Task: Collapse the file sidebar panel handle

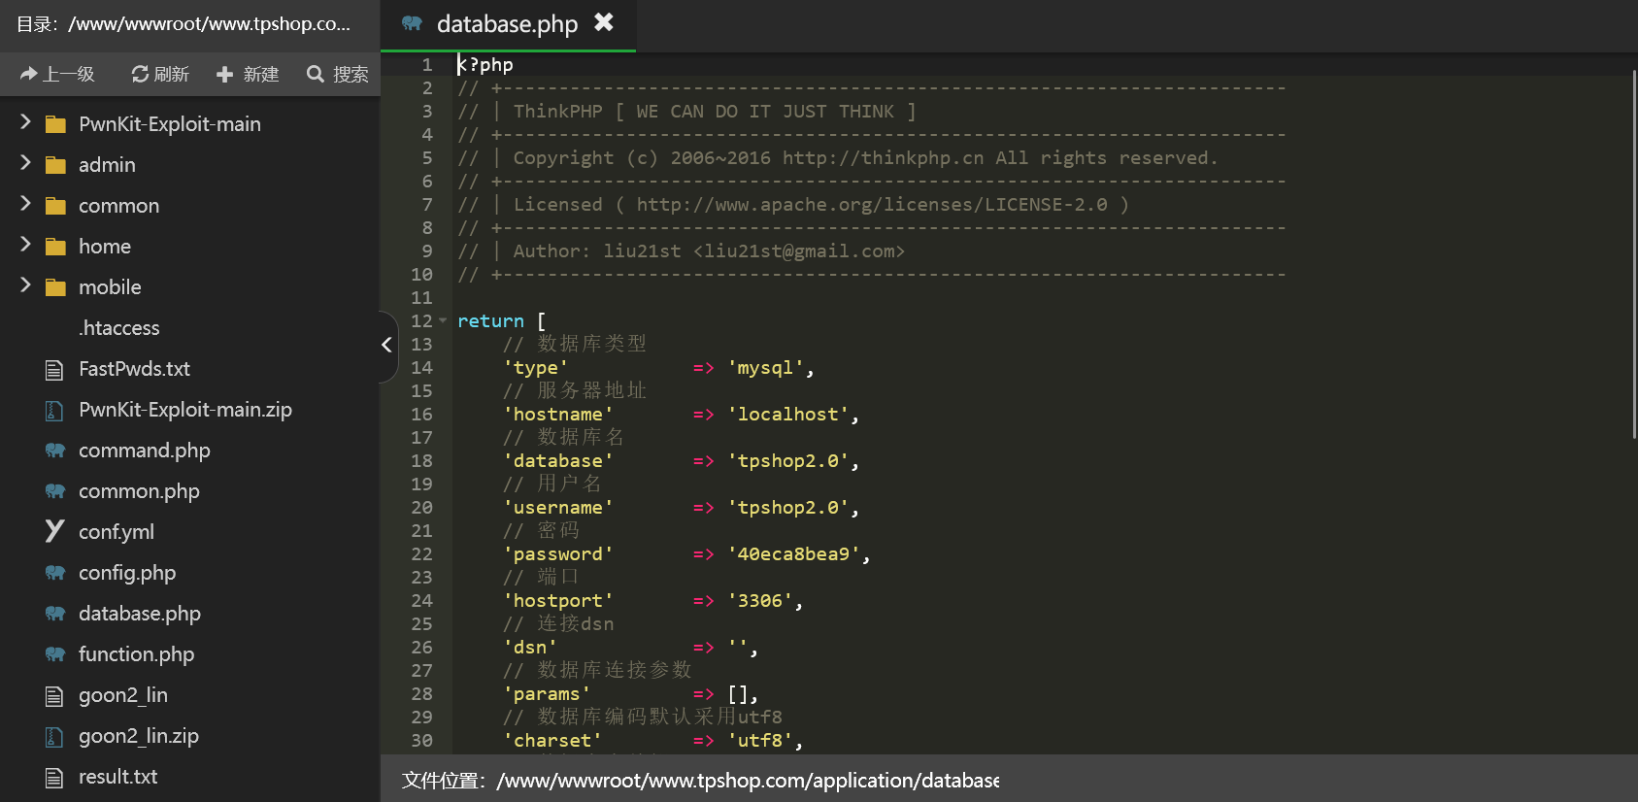Action: pyautogui.click(x=387, y=345)
